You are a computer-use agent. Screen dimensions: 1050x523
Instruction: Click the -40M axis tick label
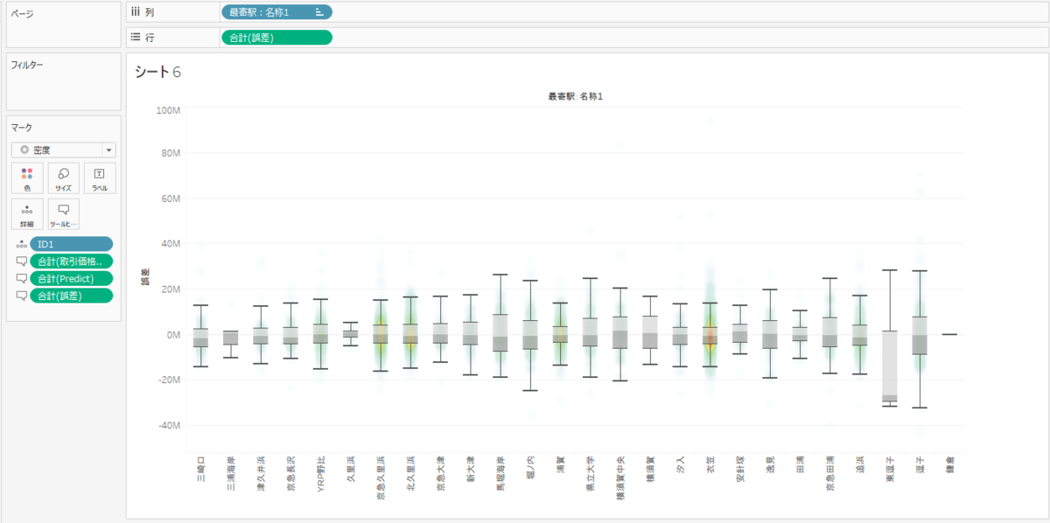[x=168, y=425]
